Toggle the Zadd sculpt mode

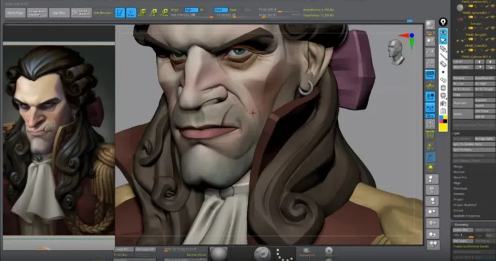coord(221,10)
